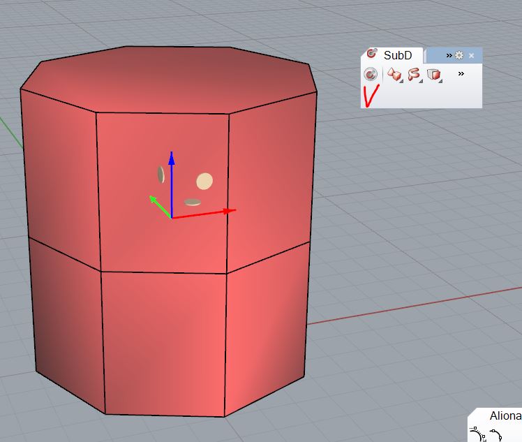
Task: Click the blue Z-axis gumball arrow
Action: click(172, 159)
